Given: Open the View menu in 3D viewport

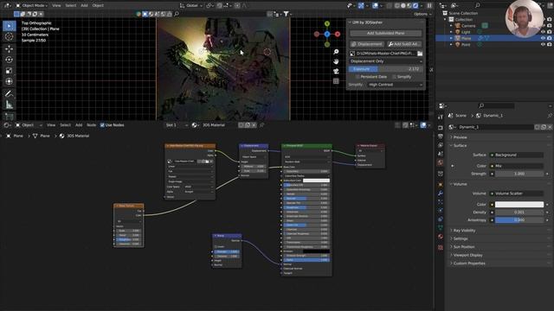Looking at the screenshot, I should [x=56, y=6].
